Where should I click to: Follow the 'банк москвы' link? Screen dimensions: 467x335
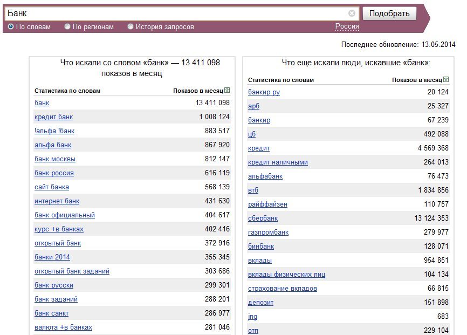click(55, 159)
